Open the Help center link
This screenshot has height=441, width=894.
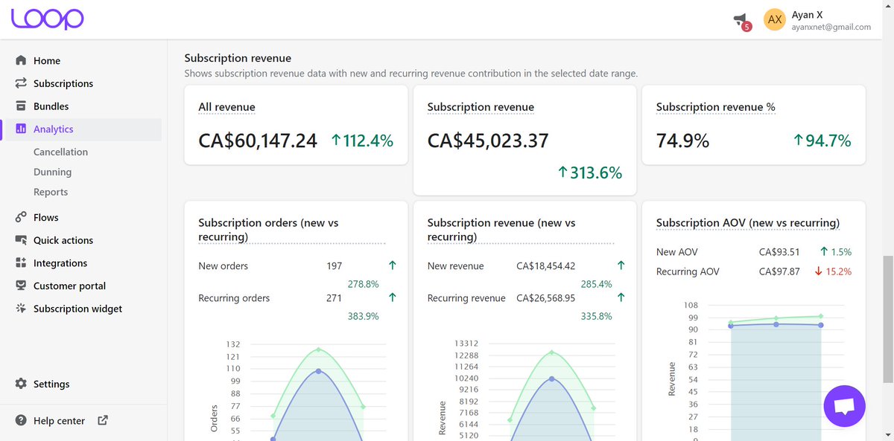59,421
